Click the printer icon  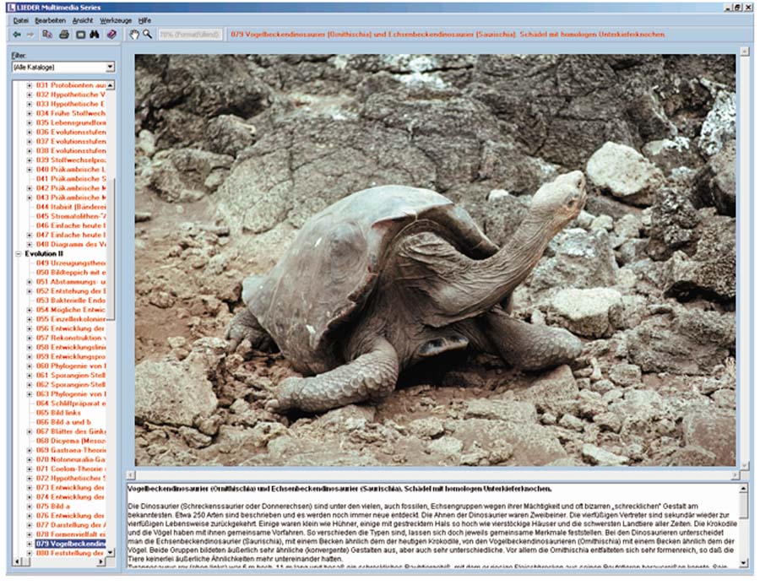pos(63,35)
